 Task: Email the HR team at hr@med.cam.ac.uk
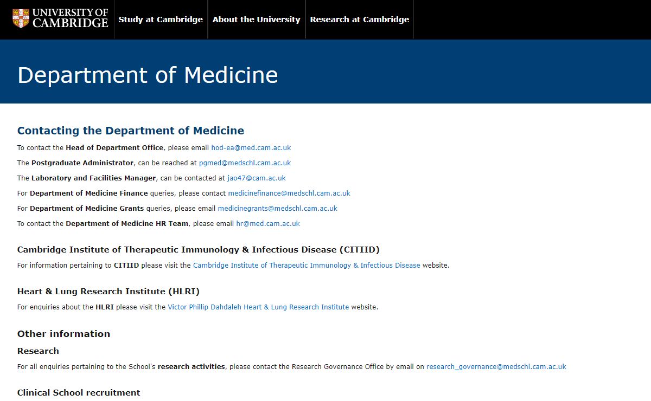268,223
